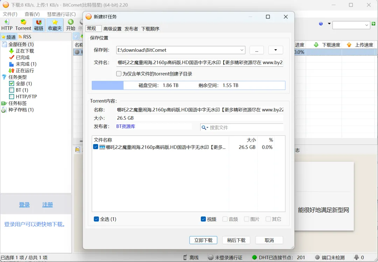Viewport: 378px width, 262px height.
Task: Click the black arrow dropdown button beside browse
Action: [275, 50]
